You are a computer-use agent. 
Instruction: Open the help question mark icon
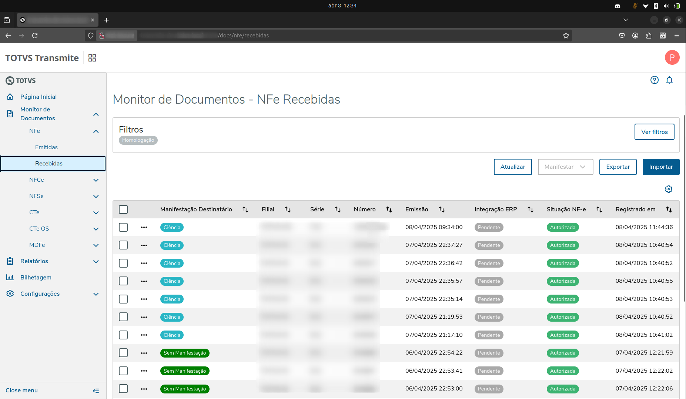point(655,80)
